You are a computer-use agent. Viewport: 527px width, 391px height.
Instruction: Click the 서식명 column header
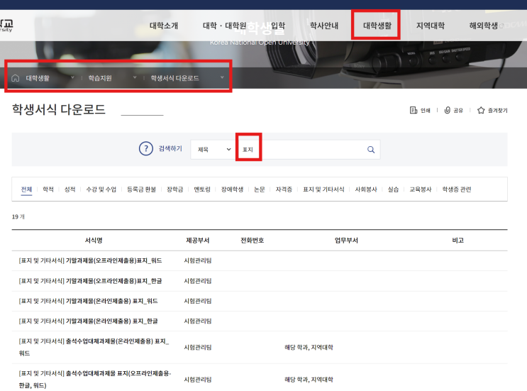[94, 241]
